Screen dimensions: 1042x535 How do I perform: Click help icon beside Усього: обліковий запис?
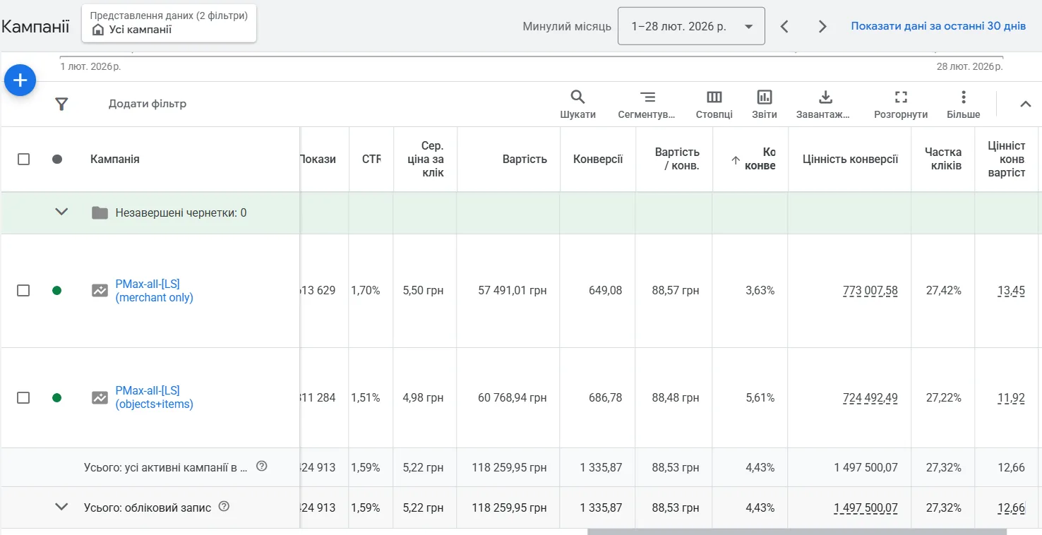click(x=224, y=506)
